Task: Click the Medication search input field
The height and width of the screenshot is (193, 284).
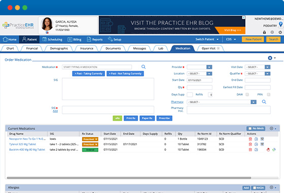Action: tap(97, 67)
